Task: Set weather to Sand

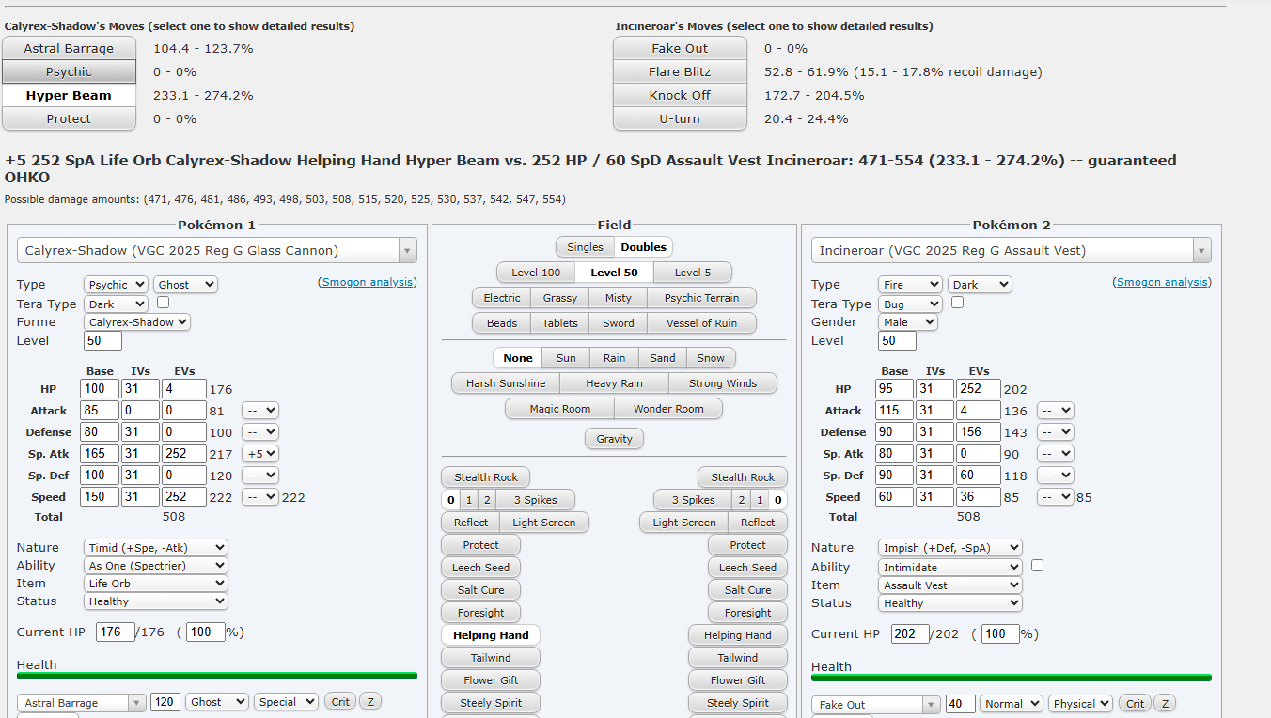Action: coord(663,358)
